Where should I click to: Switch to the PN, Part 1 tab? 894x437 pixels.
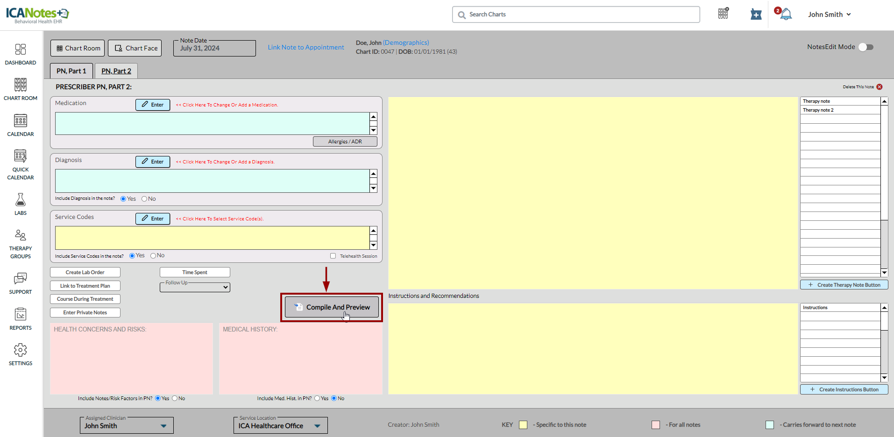point(71,71)
